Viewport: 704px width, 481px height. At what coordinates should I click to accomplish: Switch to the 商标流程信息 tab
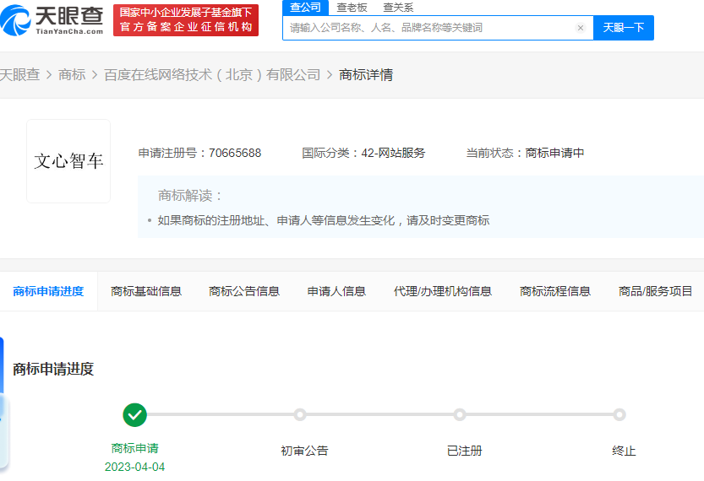point(555,291)
